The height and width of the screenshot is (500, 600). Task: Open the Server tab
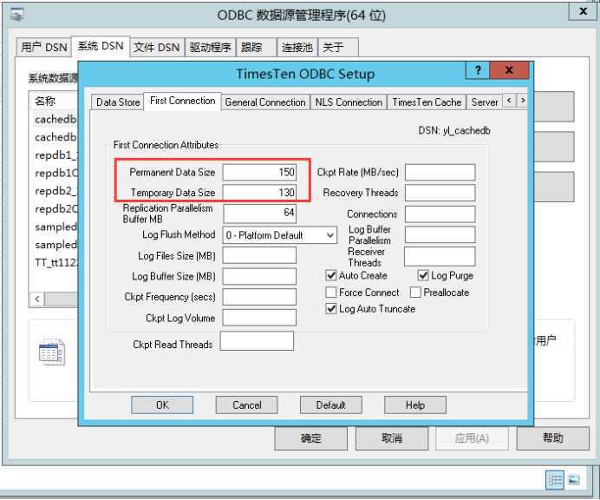pos(484,102)
